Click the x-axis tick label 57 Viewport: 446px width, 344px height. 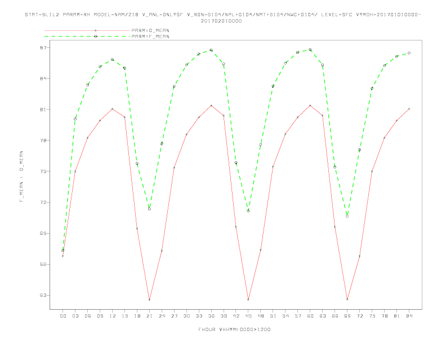pos(298,316)
